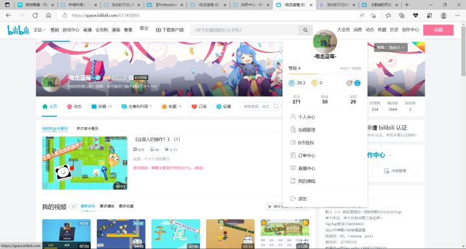Click the browser home icon
Image resolution: width=466 pixels, height=249 pixels.
49,15
